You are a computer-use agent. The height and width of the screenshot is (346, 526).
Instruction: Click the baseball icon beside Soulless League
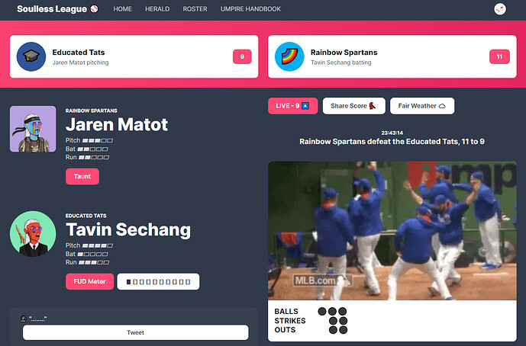pos(95,9)
